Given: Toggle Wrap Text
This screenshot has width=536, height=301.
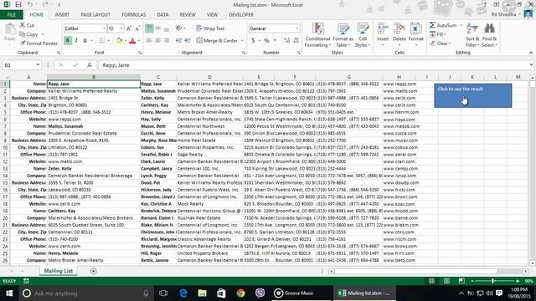Looking at the screenshot, I should pos(210,28).
